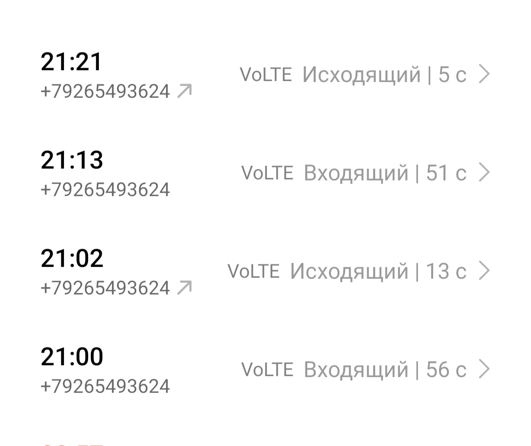Click the outgoing arrow icon for the 21:02 call

(x=184, y=288)
